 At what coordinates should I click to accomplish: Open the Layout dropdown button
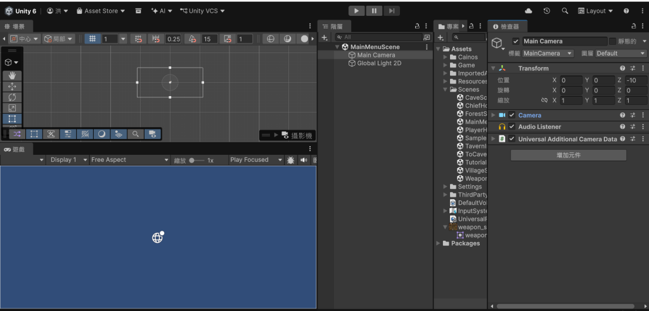[595, 11]
